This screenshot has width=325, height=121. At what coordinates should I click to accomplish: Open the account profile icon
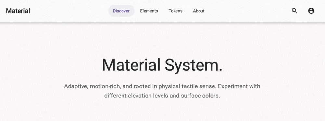[311, 11]
